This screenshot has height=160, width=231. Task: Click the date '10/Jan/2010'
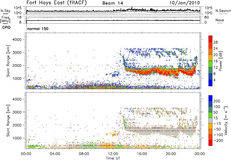coord(185,3)
